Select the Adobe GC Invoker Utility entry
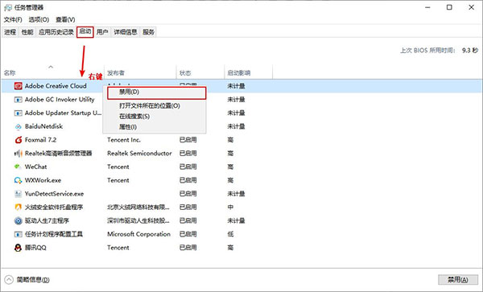Image resolution: width=483 pixels, height=292 pixels. point(60,100)
